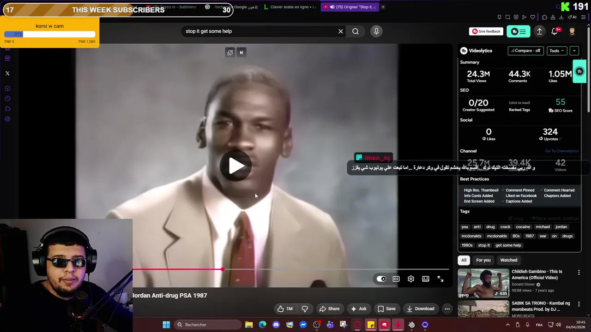Collapse the Videolytics panel chevron

pos(574,51)
